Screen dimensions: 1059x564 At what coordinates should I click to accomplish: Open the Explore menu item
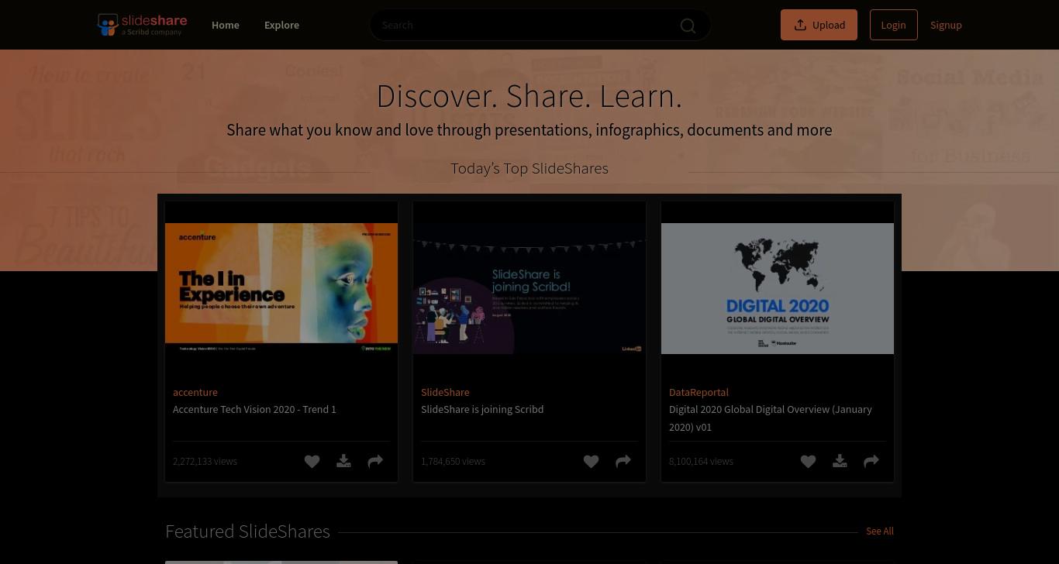[281, 25]
